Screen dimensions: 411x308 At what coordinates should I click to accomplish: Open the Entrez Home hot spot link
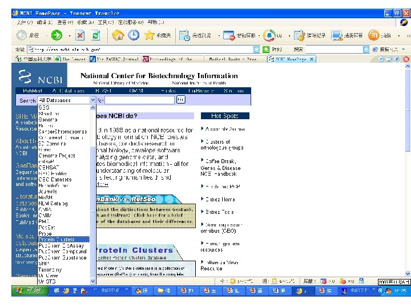220,199
